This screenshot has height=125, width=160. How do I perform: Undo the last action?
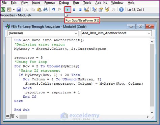[53, 10]
